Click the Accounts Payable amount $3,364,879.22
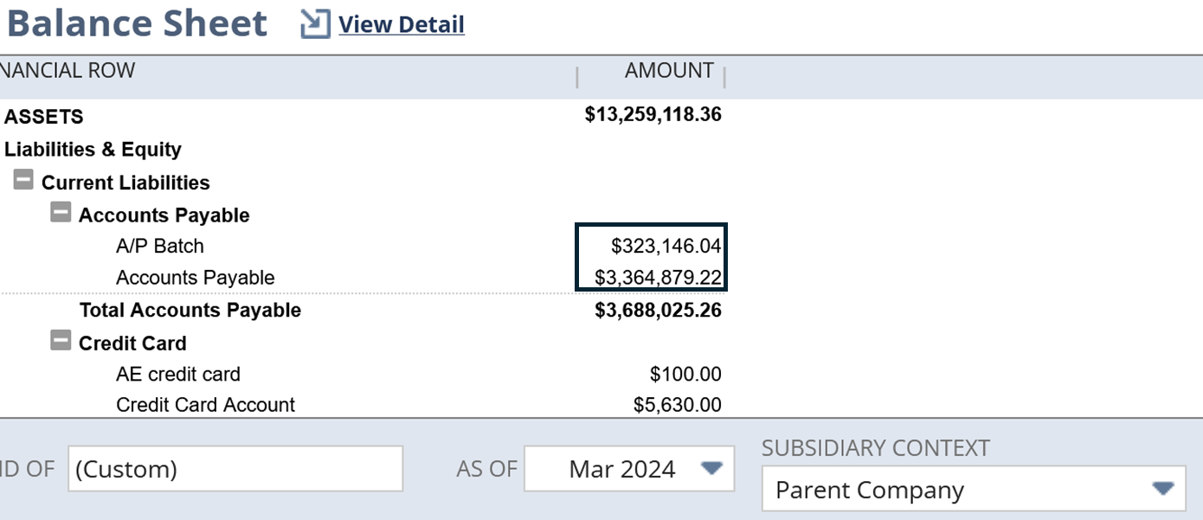 tap(658, 278)
